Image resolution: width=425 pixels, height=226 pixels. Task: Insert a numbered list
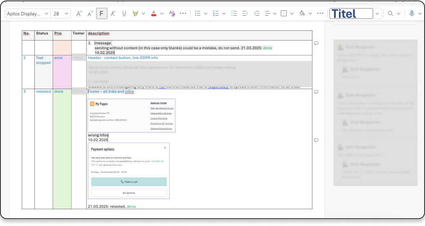point(216,14)
